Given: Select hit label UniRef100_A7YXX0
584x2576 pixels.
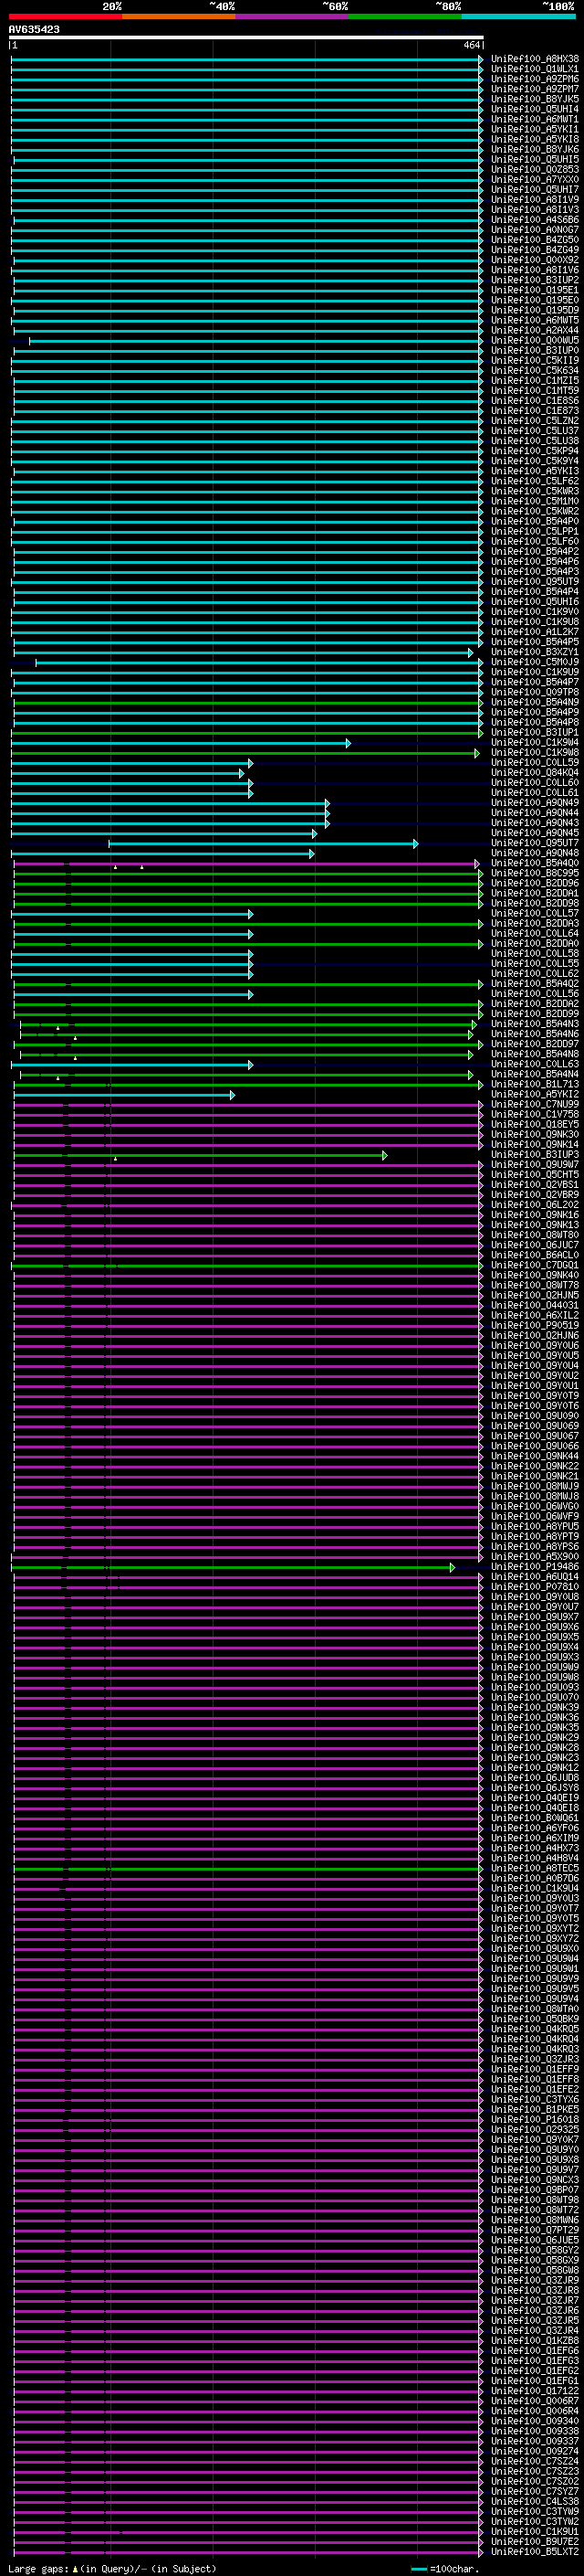Looking at the screenshot, I should [x=535, y=180].
